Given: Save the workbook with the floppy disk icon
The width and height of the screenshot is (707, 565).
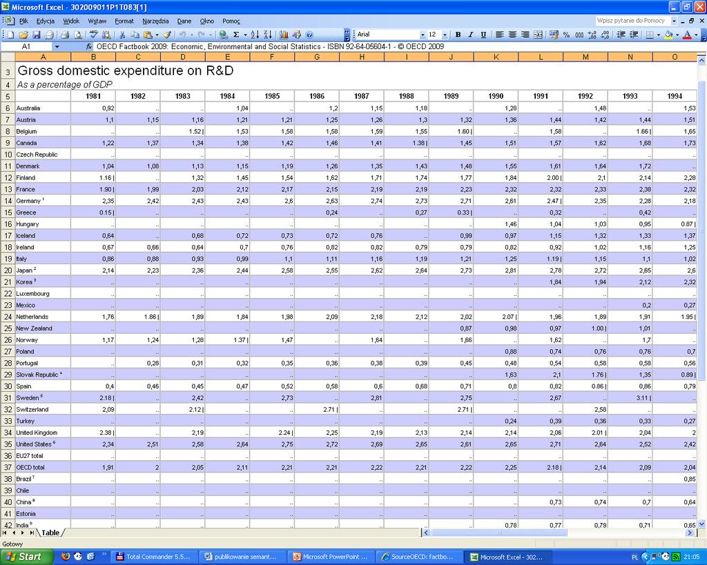Looking at the screenshot, I should point(37,34).
